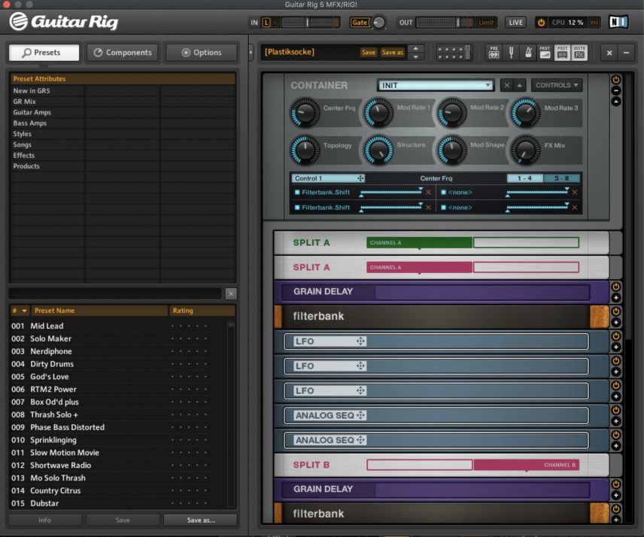This screenshot has width=644, height=537.
Task: Select the 1 - 4 controls tab
Action: click(x=524, y=178)
